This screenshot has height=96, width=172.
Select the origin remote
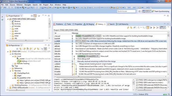click(x=19, y=76)
